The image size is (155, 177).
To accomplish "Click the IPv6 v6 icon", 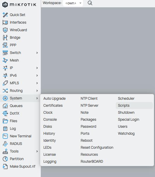I will [x=5, y=76].
